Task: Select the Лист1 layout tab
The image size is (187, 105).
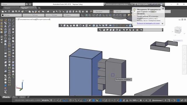Action: point(15,97)
